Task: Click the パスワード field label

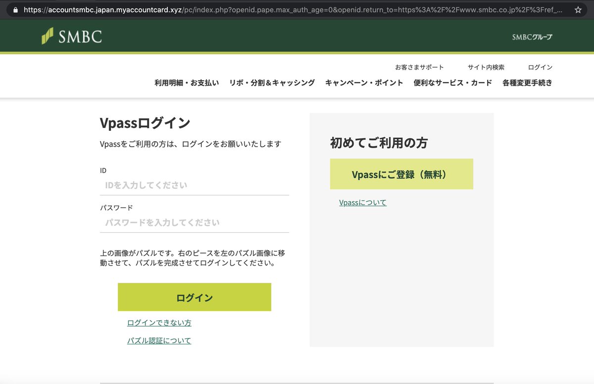Action: tap(116, 208)
